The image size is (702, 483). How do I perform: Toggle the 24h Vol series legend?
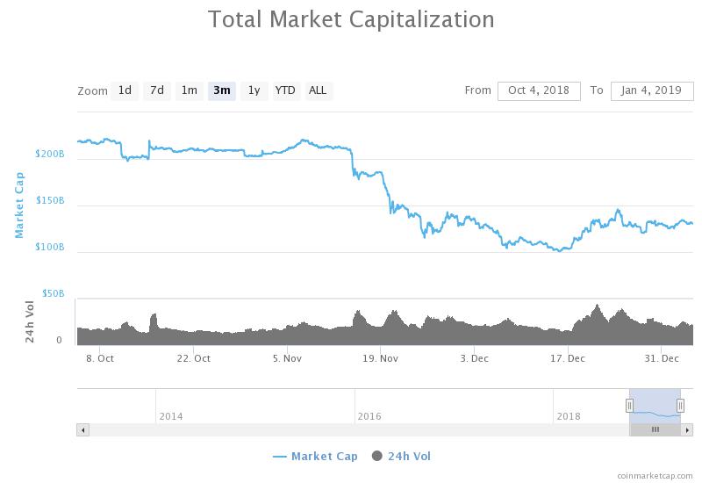[x=402, y=456]
